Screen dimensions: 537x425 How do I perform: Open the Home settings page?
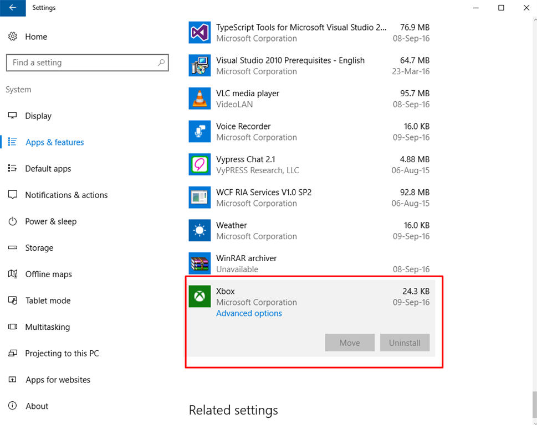tap(36, 37)
